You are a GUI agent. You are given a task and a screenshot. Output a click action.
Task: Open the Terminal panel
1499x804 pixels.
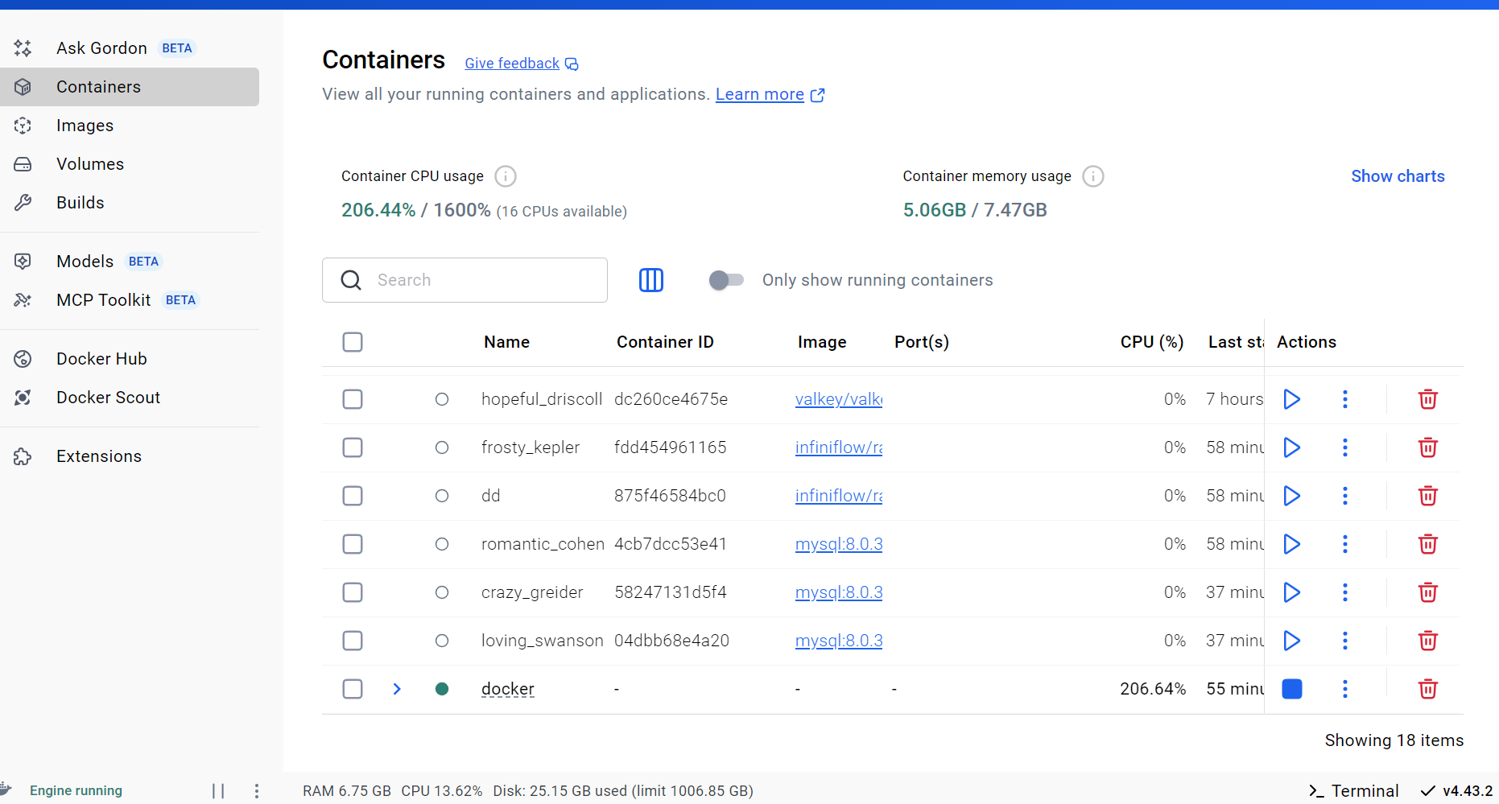[x=1354, y=791]
